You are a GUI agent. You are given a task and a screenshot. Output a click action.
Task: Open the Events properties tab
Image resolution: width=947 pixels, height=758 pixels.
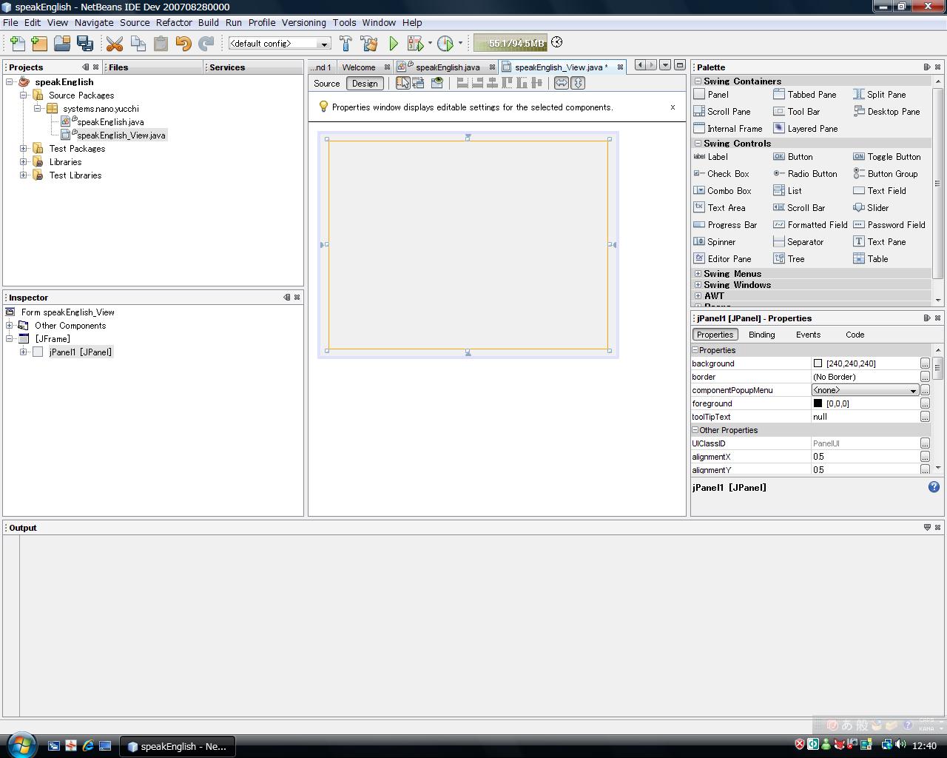coord(808,335)
